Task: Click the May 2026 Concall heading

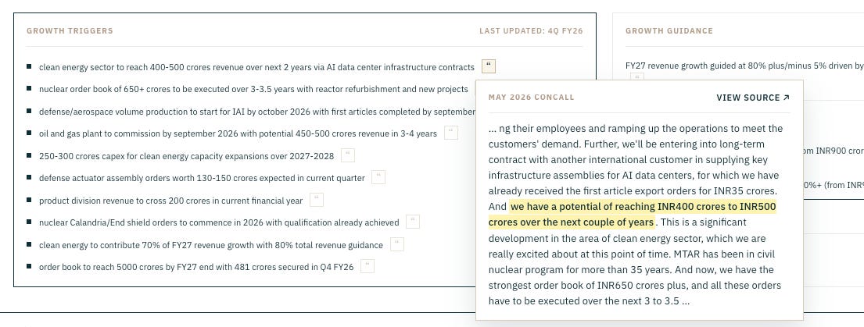Action: [531, 98]
